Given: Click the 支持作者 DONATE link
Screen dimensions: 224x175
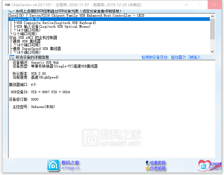Looking at the screenshot, I should pyautogui.click(x=216, y=166).
